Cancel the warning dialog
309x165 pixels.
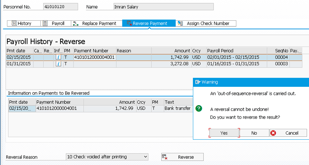(x=288, y=133)
